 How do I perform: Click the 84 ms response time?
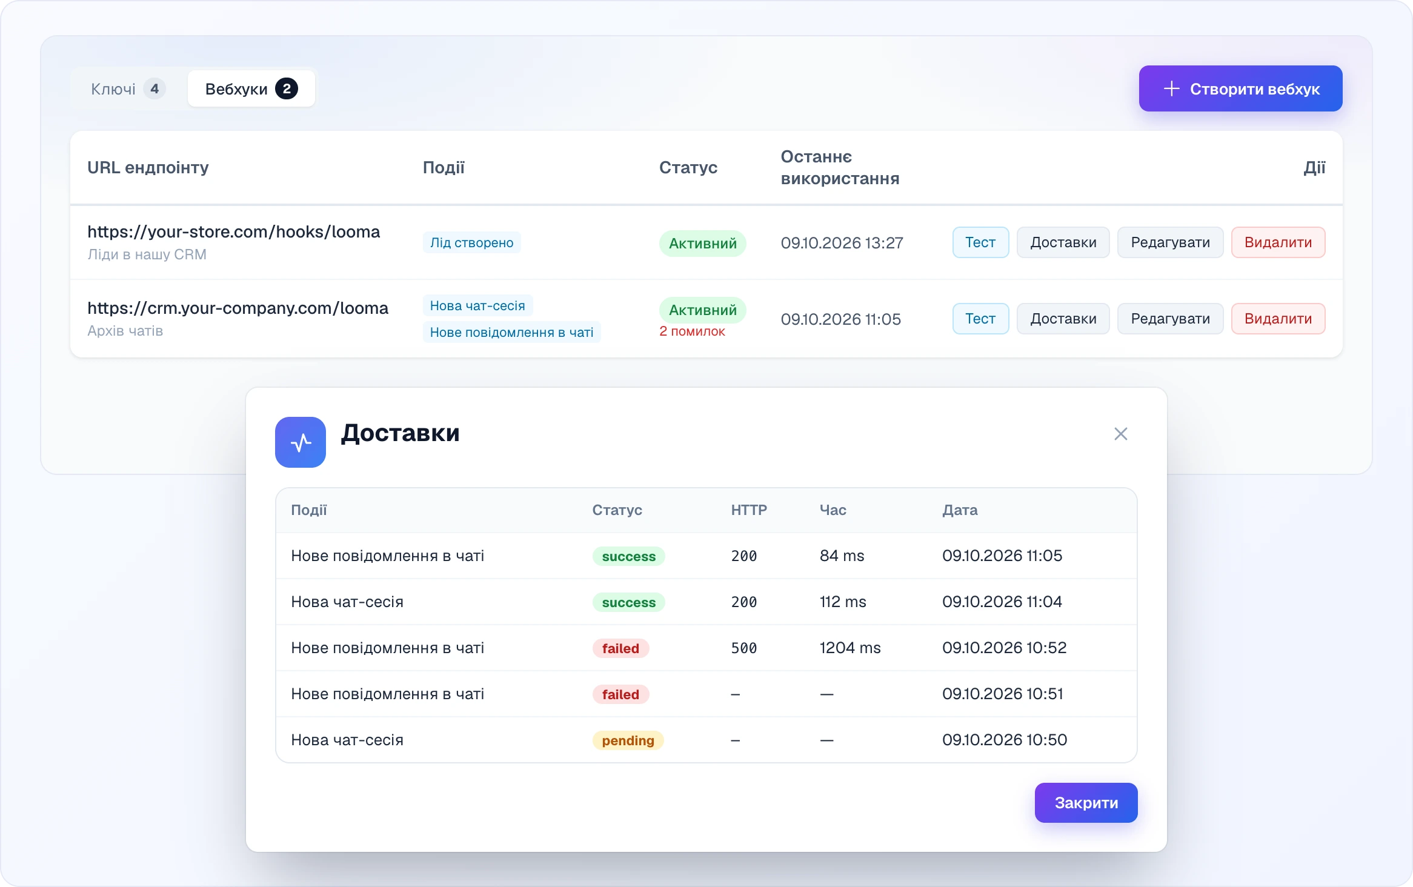point(842,556)
